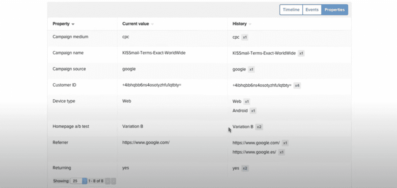Click the next page pagination button
Image resolution: width=397 pixels, height=188 pixels.
coord(114,181)
